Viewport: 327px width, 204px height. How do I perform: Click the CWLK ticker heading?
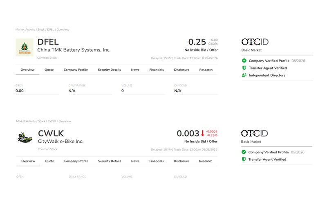tap(51, 133)
